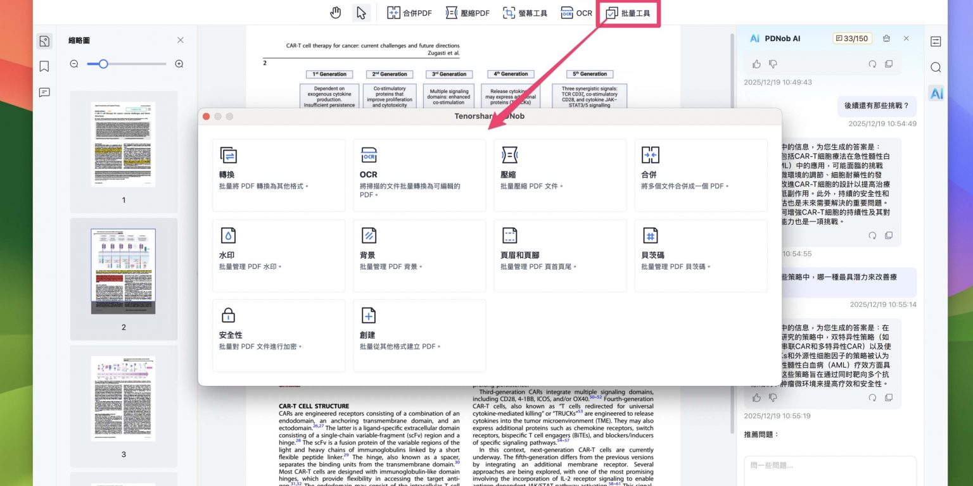Choose the 轉換 batch convert option
Viewport: 973px width, 486px height.
tap(279, 175)
